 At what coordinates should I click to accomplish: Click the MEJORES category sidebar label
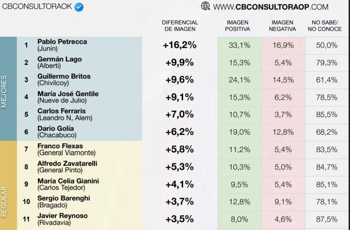click(4, 92)
